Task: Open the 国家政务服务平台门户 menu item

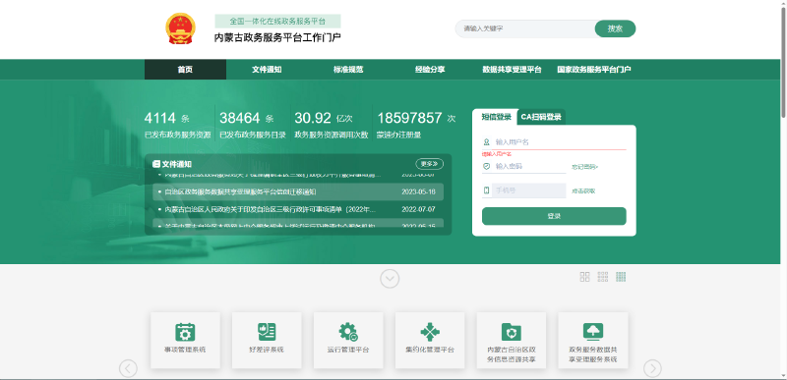Action: [x=594, y=70]
